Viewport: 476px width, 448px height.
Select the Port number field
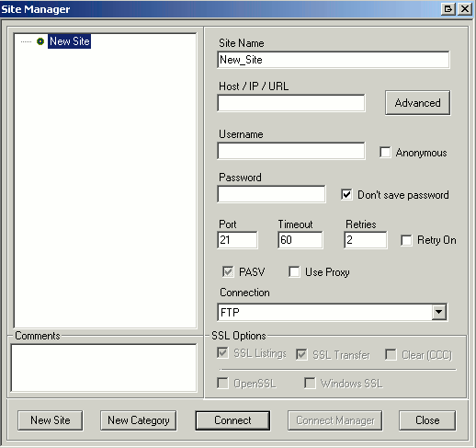[237, 240]
